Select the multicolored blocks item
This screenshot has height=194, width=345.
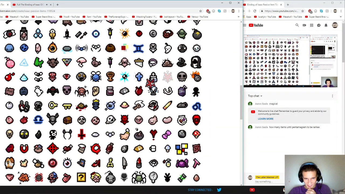point(182,149)
